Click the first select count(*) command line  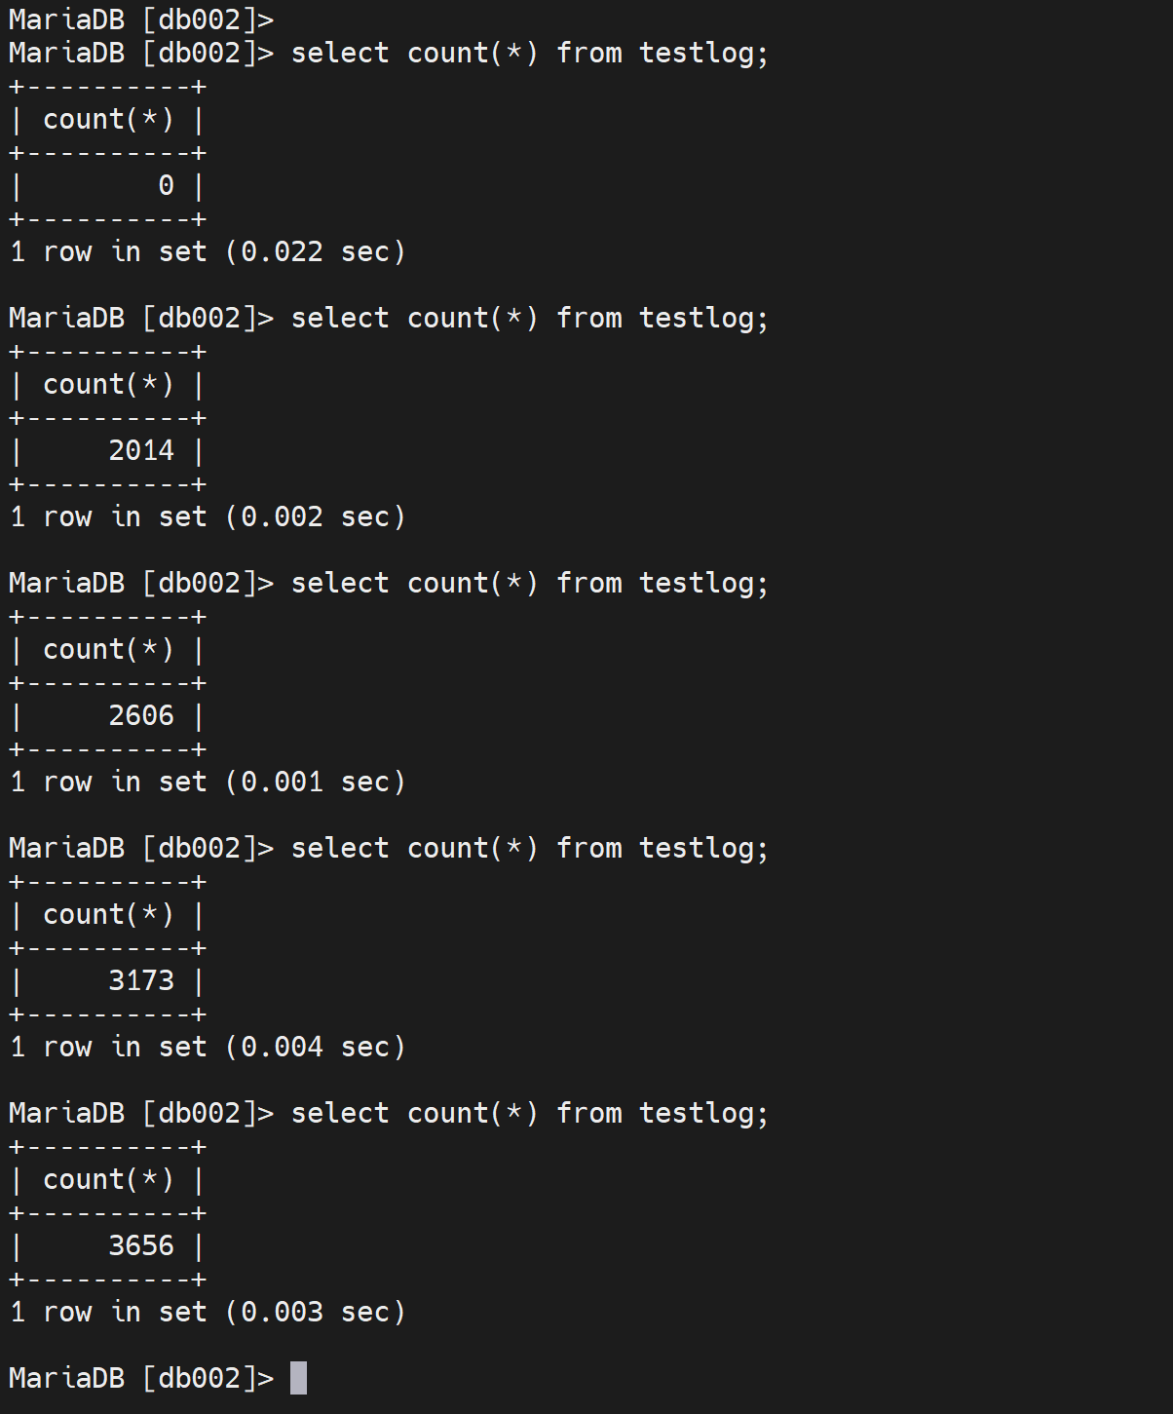pos(529,53)
